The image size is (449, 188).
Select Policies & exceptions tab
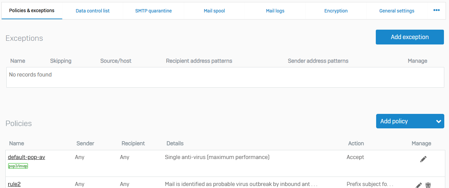coord(32,11)
